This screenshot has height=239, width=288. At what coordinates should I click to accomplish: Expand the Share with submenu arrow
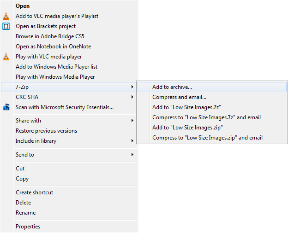click(x=132, y=120)
